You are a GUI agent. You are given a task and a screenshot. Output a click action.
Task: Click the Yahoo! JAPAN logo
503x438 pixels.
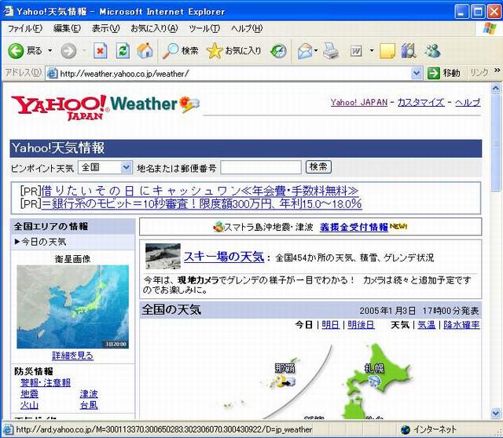pyautogui.click(x=60, y=107)
